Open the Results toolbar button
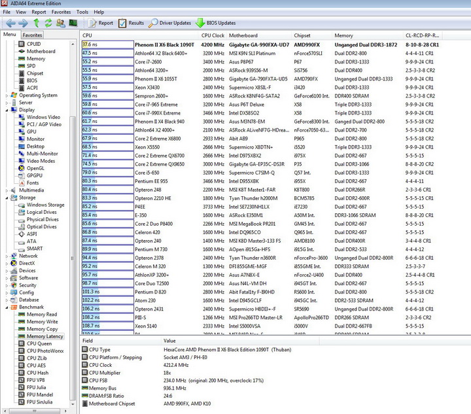 pos(131,23)
